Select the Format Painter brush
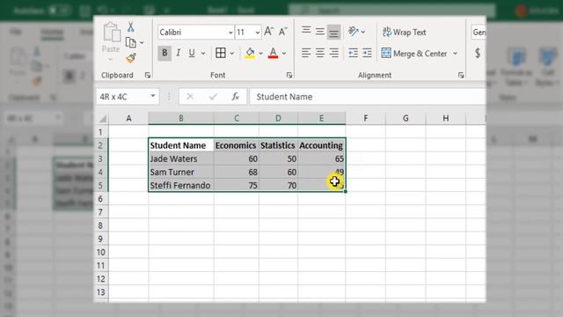 [131, 58]
